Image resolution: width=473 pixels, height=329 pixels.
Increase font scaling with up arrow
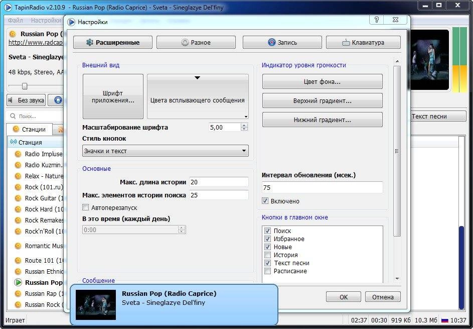pyautogui.click(x=244, y=126)
